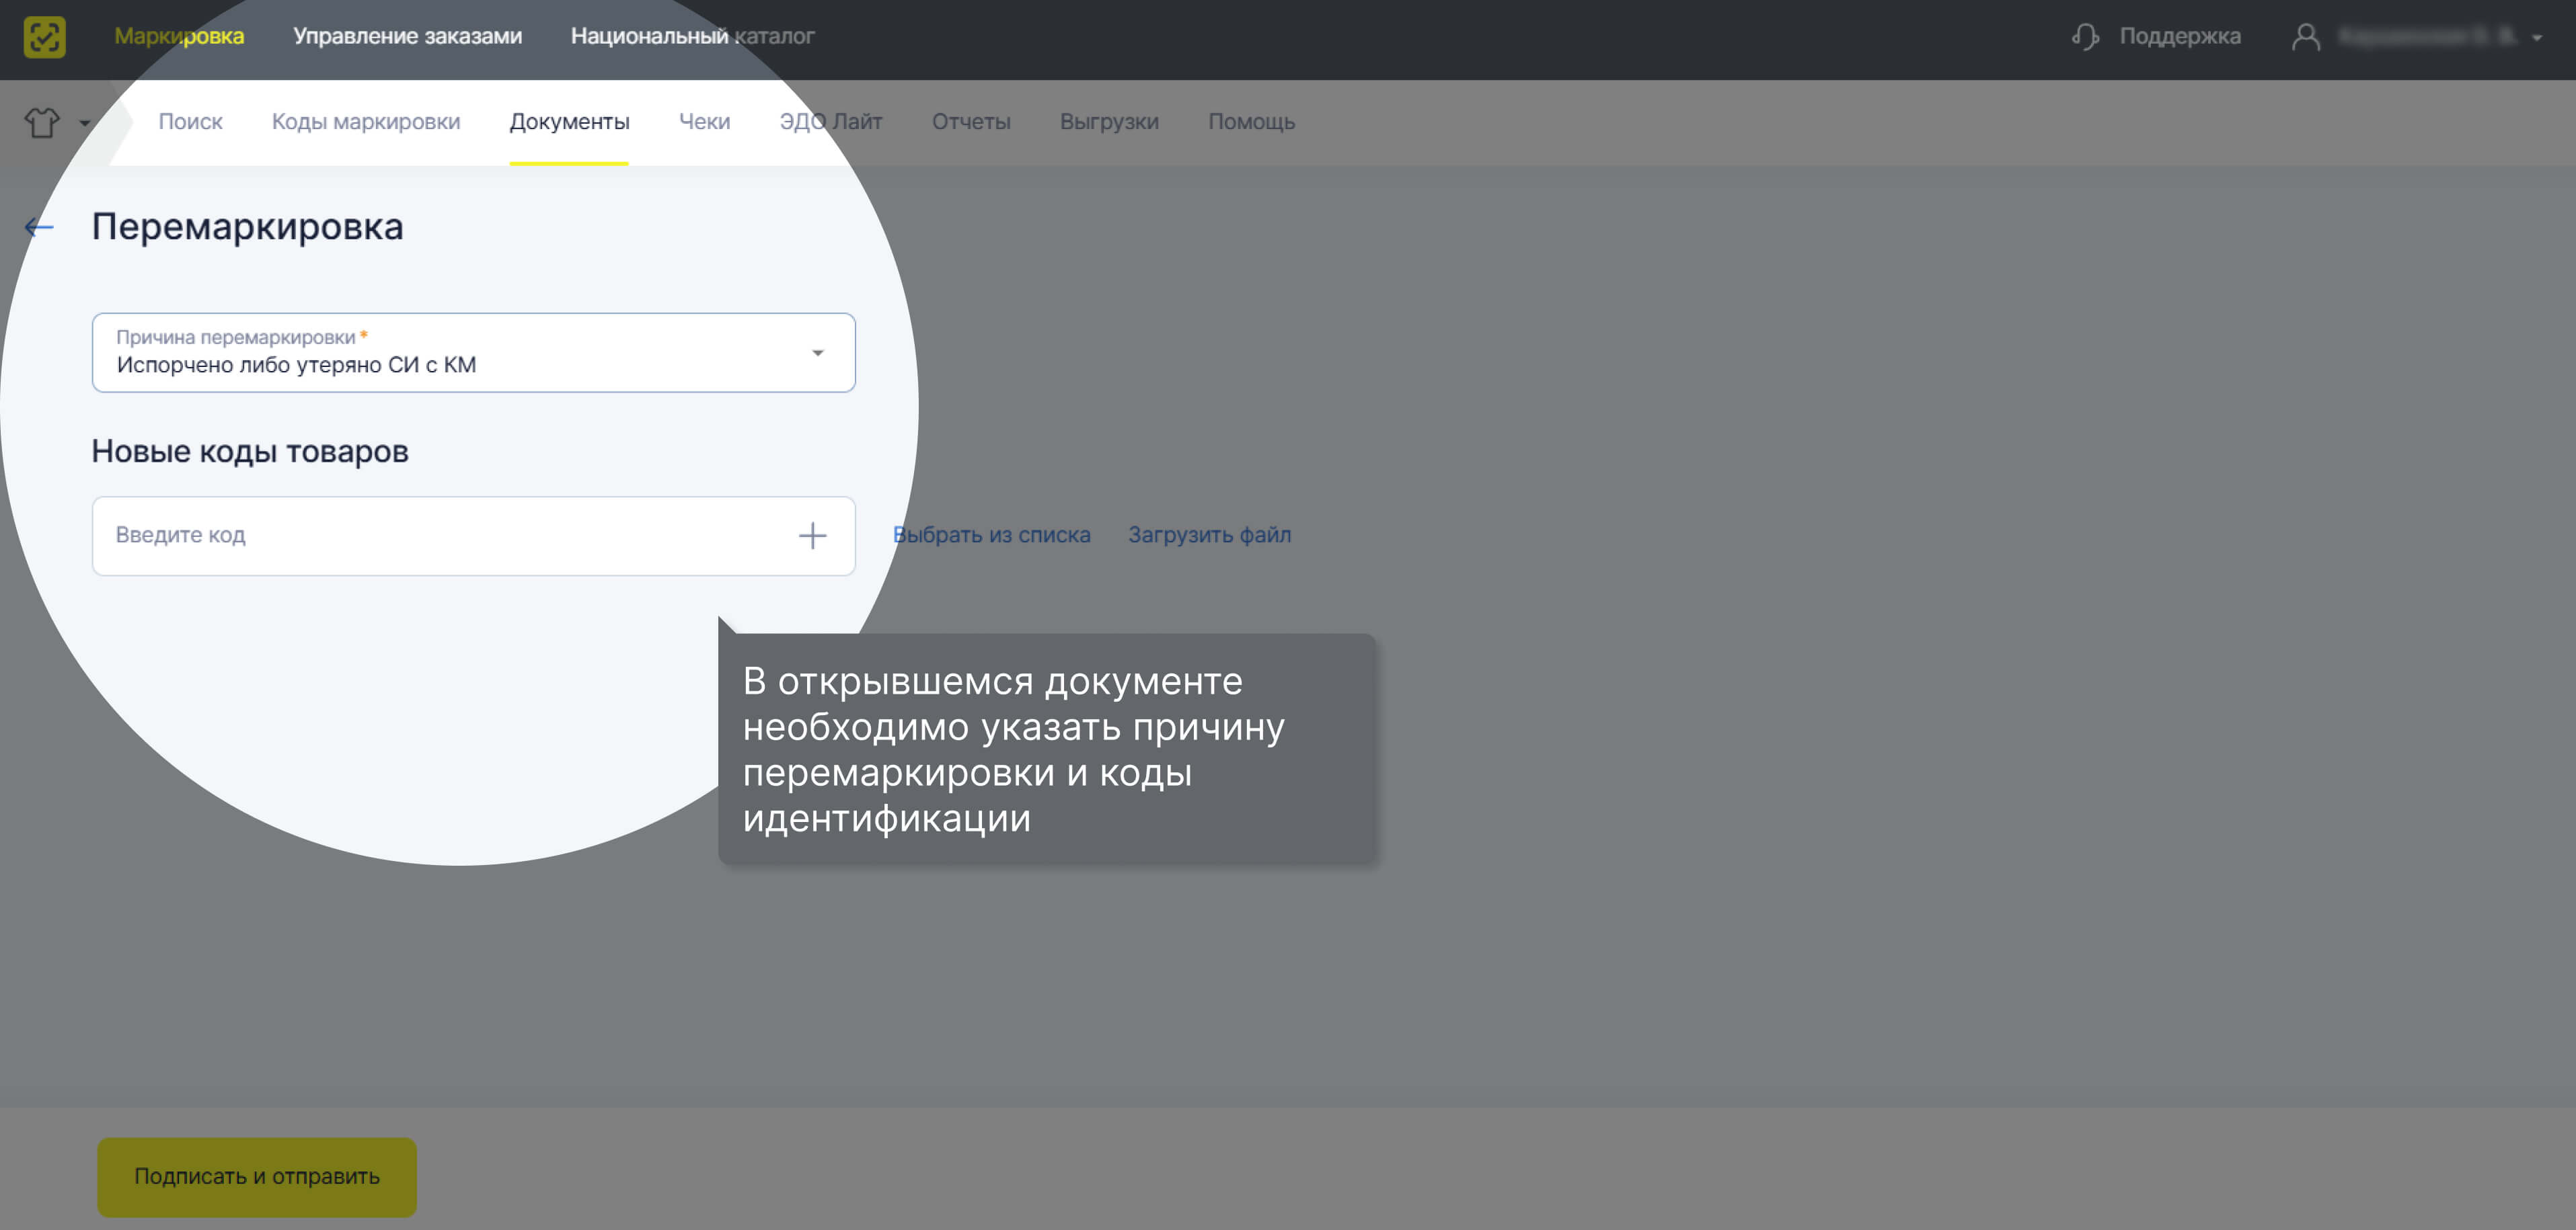Open the ЭДО Лайт section
Screen dimensions: 2576x1230
click(x=831, y=122)
